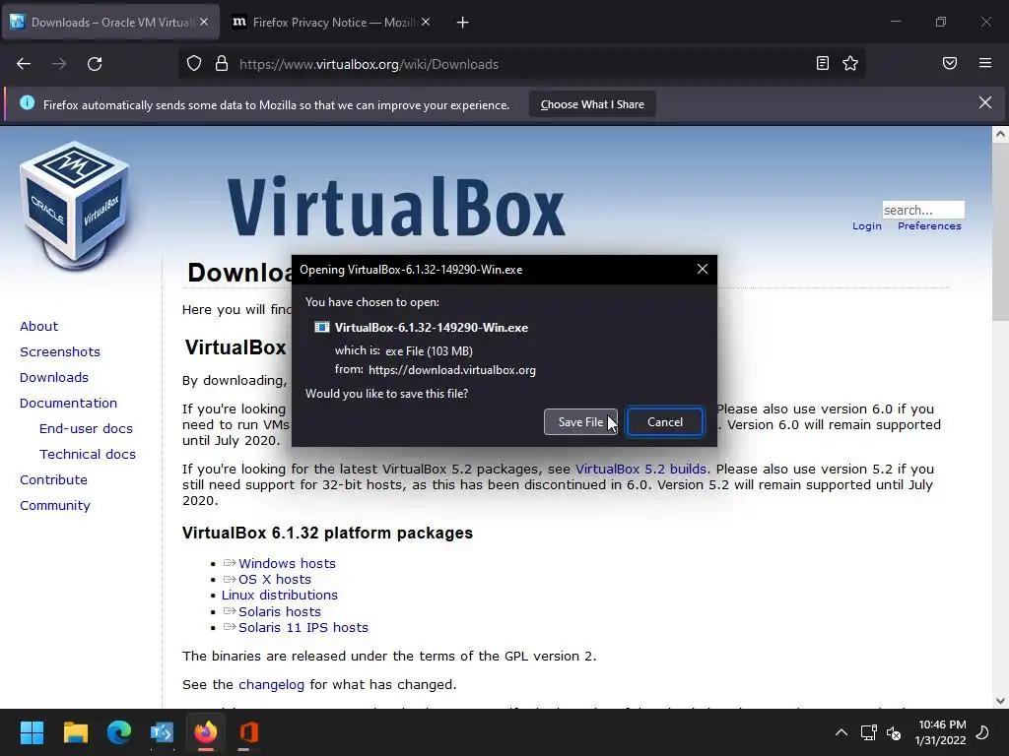Viewport: 1009px width, 756px height.
Task: Dismiss the Firefox data notification bar
Action: [985, 102]
